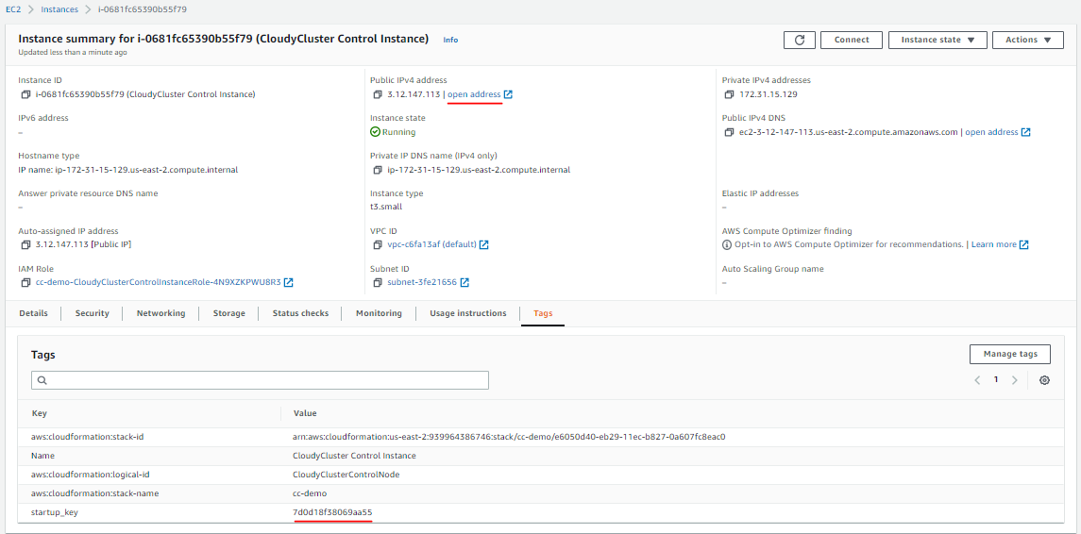Click external link icon beside Learn more

(x=1024, y=244)
